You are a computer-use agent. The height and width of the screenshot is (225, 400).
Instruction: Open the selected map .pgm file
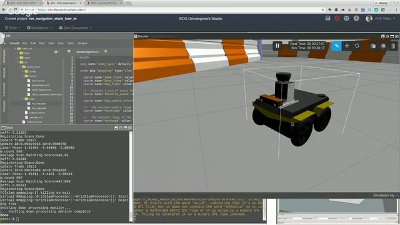39,104
